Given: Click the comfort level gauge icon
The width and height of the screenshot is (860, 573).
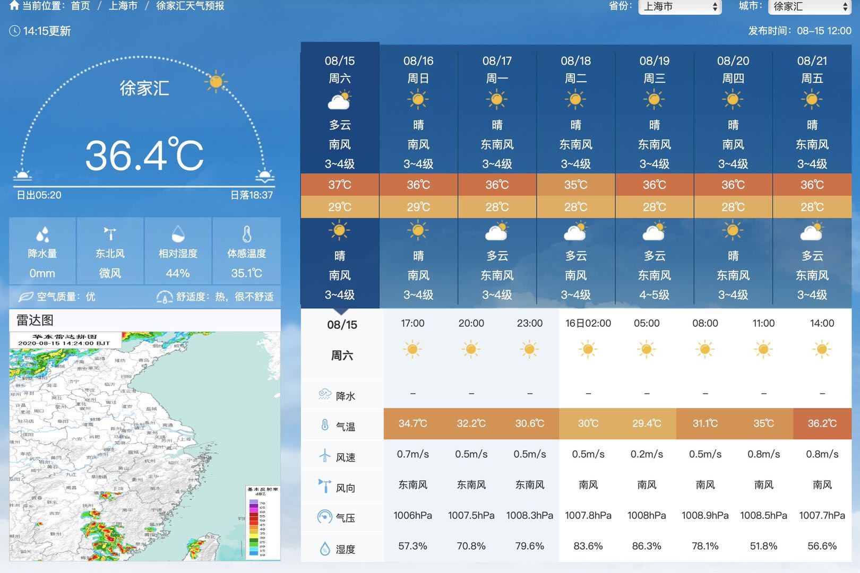Looking at the screenshot, I should pyautogui.click(x=165, y=297).
